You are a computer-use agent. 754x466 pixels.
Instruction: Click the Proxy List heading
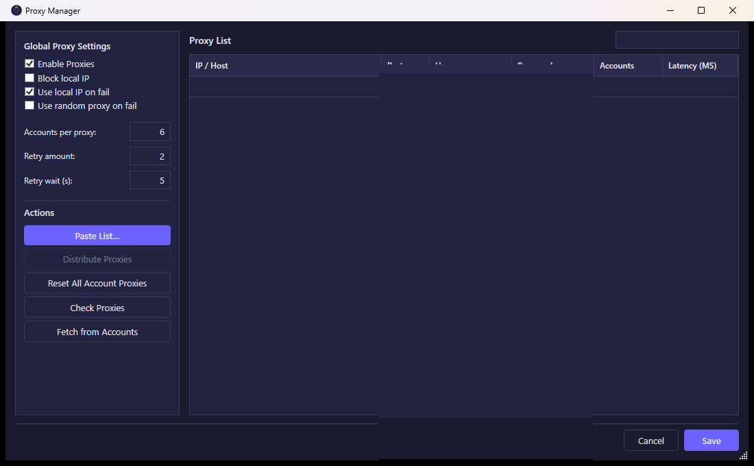210,40
